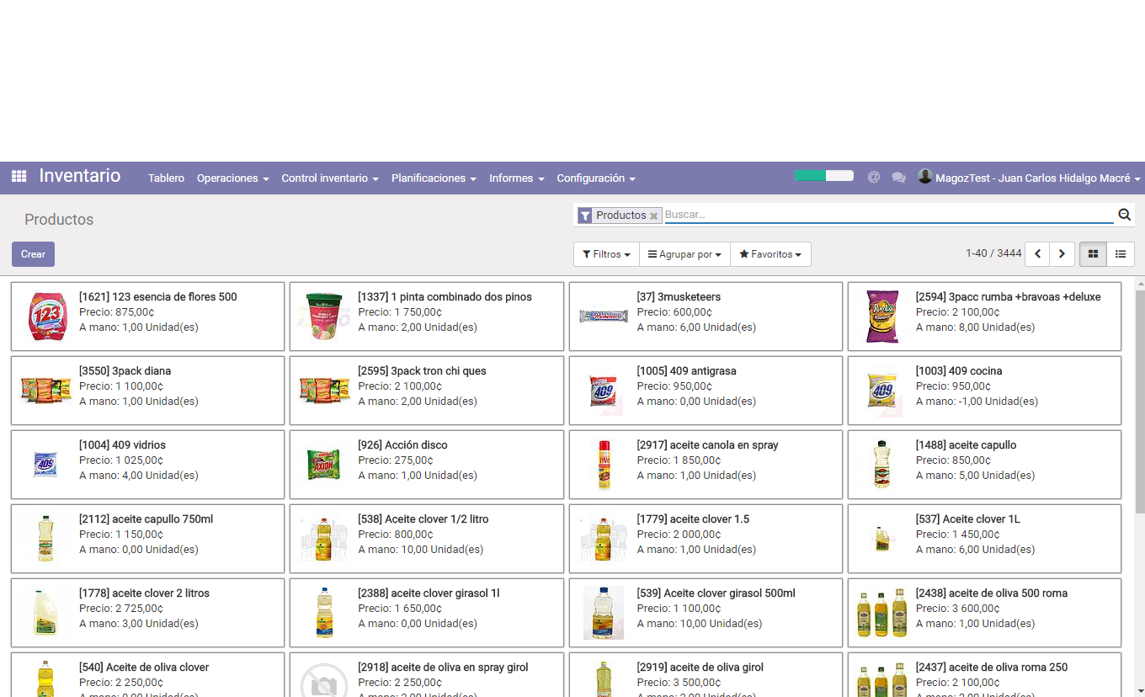Remove the Productos filter tag
This screenshot has width=1145, height=697.
653,216
